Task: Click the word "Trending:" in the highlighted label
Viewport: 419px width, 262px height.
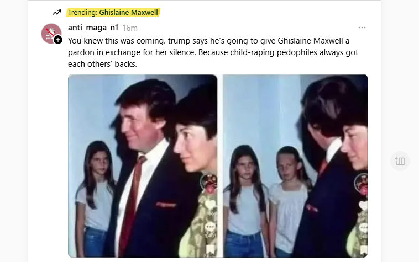Action: click(82, 13)
